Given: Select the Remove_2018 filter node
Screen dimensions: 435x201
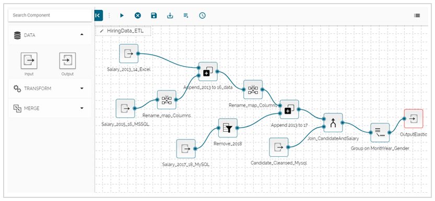Looking at the screenshot, I should (x=228, y=128).
